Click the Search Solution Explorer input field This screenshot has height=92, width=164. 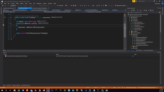point(143,13)
